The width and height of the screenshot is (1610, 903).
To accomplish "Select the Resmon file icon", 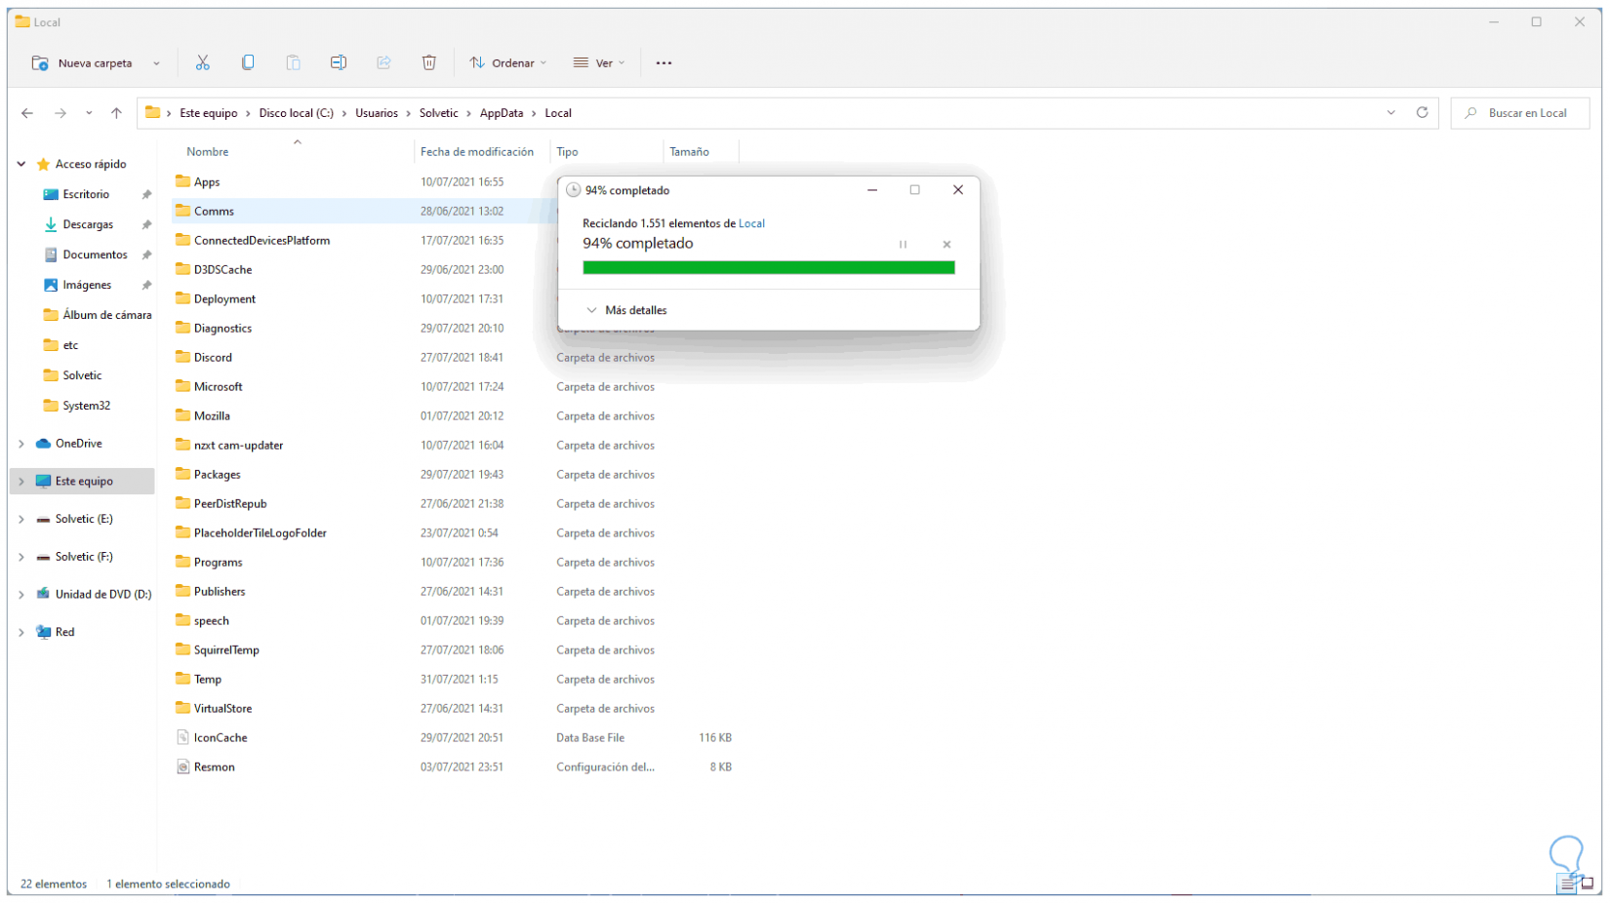I will tap(182, 766).
